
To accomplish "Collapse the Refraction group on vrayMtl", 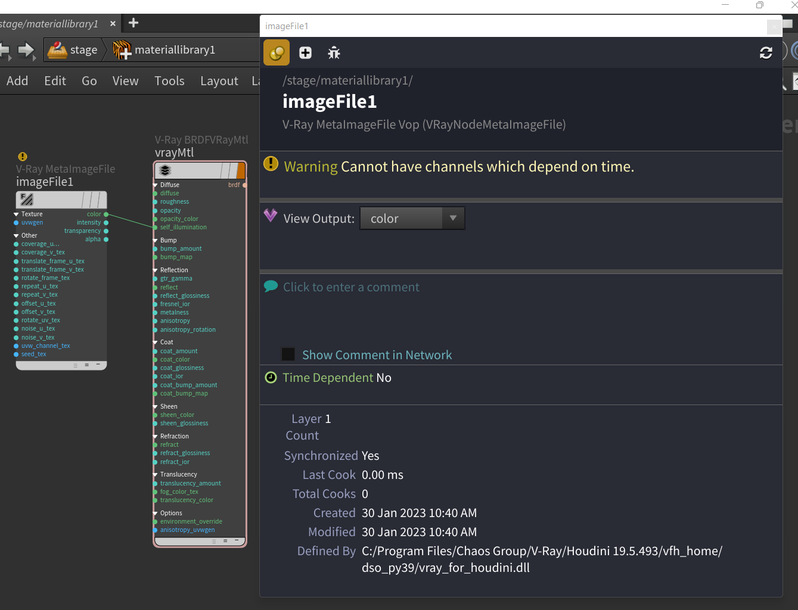I will click(x=156, y=436).
